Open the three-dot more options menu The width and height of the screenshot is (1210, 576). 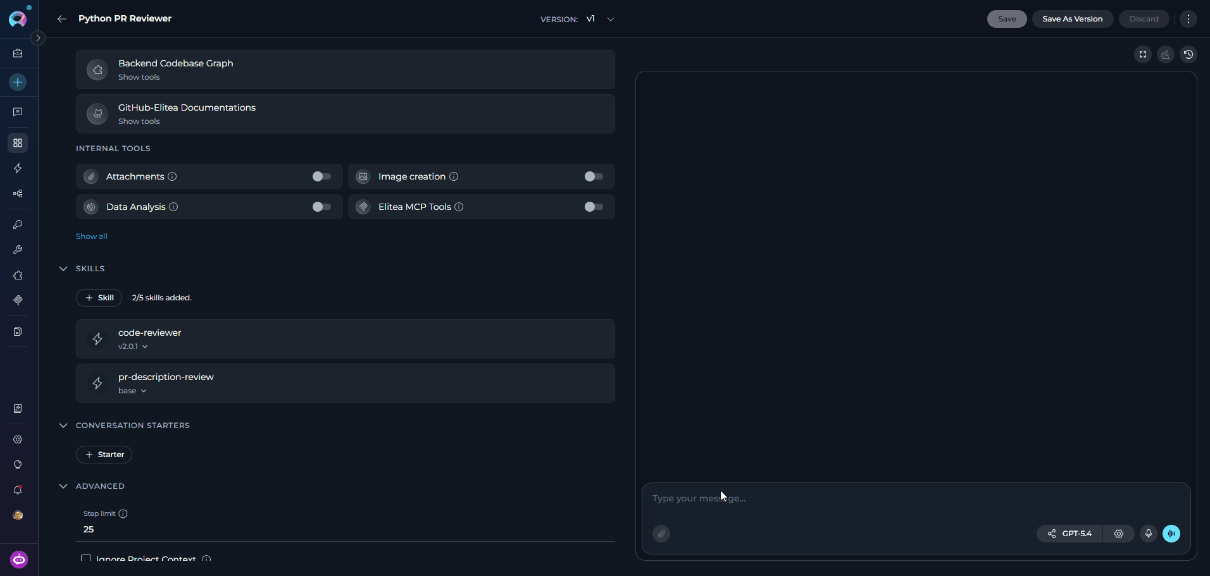click(x=1188, y=19)
